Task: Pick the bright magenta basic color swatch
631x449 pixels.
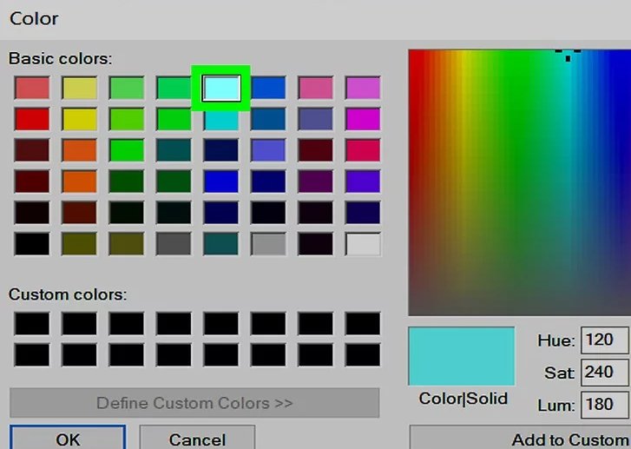Action: (362, 118)
